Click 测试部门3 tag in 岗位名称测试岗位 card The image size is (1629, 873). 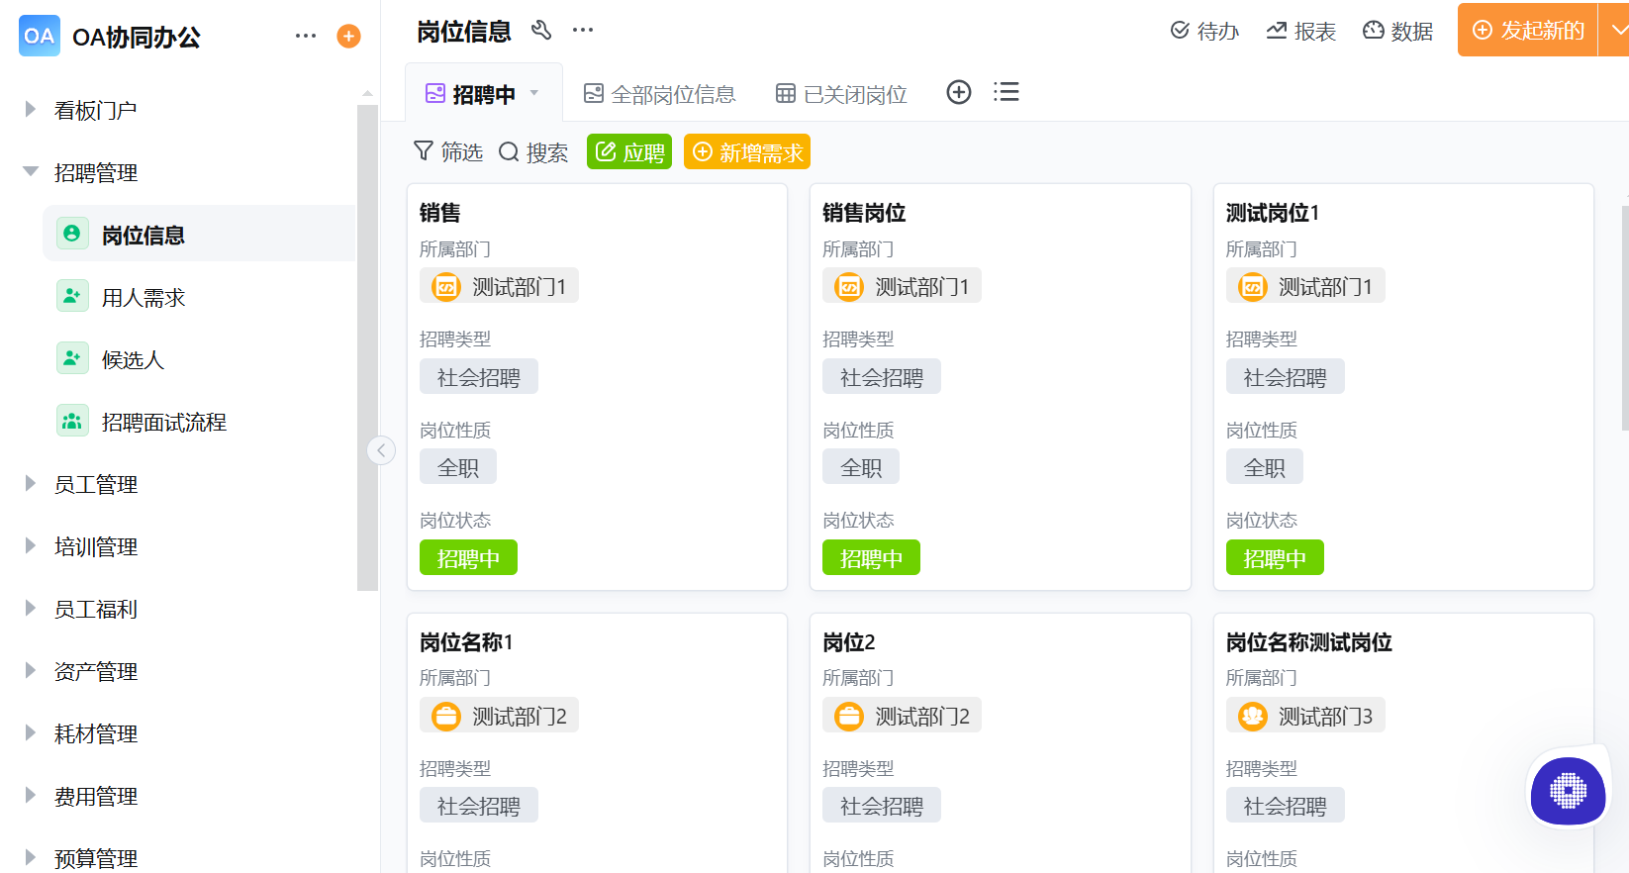[x=1305, y=716]
